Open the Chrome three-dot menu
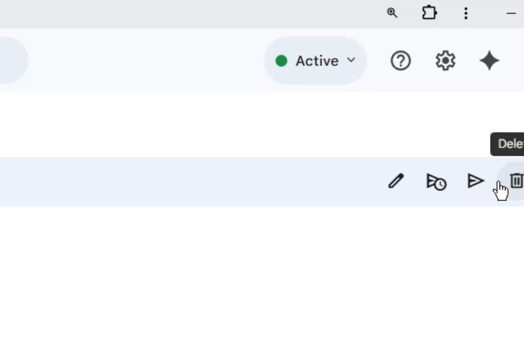524x338 pixels. pyautogui.click(x=466, y=13)
